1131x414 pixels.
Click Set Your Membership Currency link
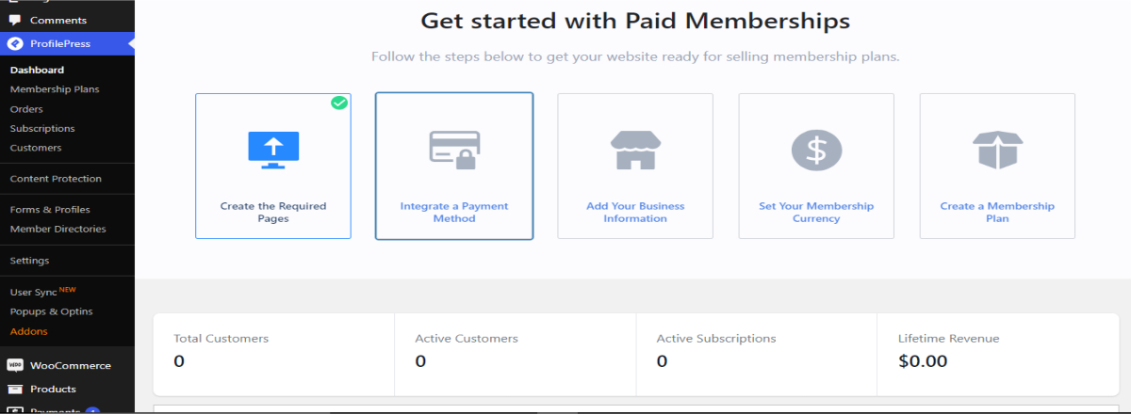click(816, 213)
